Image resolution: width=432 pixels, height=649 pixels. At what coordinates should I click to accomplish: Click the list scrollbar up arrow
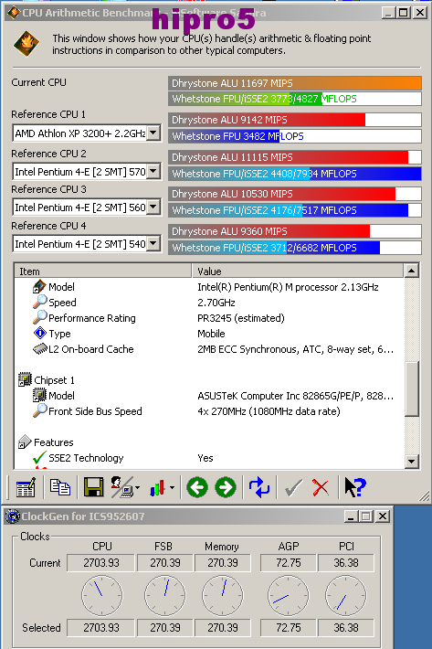tap(411, 271)
